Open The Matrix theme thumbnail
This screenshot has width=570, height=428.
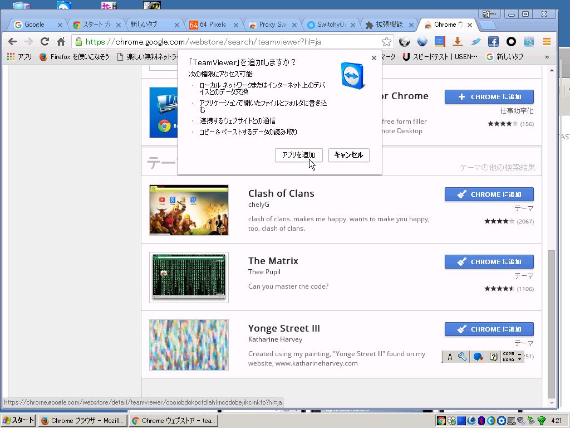tap(189, 278)
